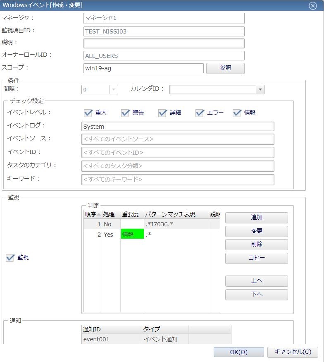This screenshot has width=324, height=362.
Task: Uncheck the 監視 monitoring checkbox
Action: click(x=10, y=258)
